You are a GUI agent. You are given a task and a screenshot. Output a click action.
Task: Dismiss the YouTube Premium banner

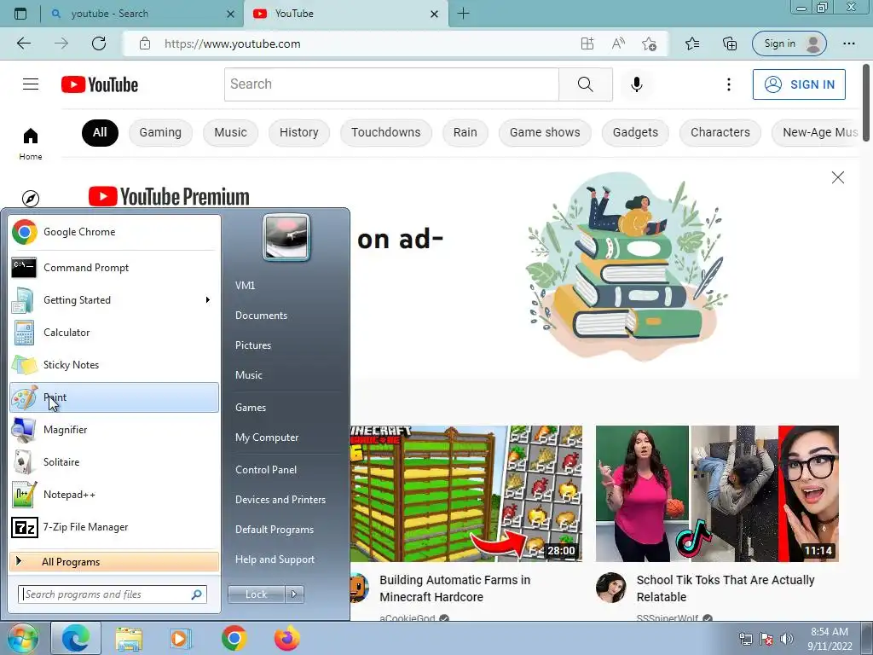point(837,177)
